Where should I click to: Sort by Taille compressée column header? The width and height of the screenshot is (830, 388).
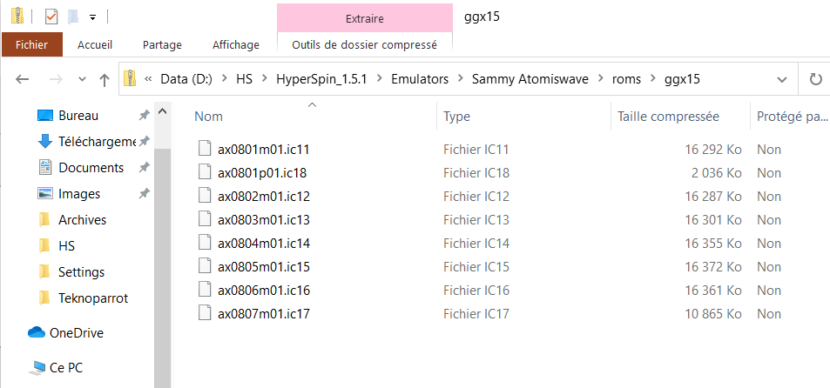coord(668,116)
